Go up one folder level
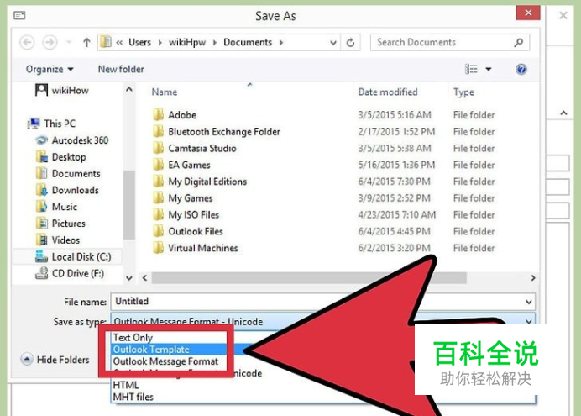Image resolution: width=581 pixels, height=416 pixels. point(86,42)
